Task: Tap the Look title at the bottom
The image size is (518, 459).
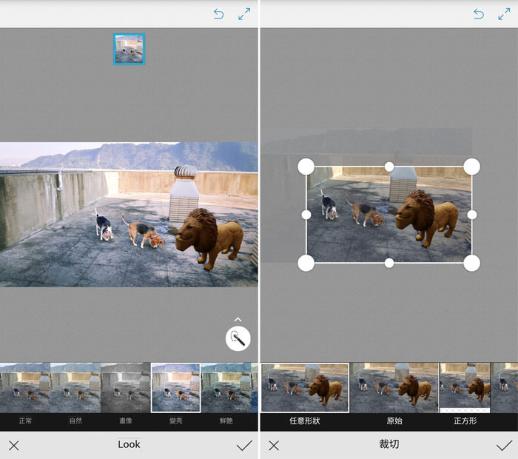Action: pyautogui.click(x=129, y=444)
